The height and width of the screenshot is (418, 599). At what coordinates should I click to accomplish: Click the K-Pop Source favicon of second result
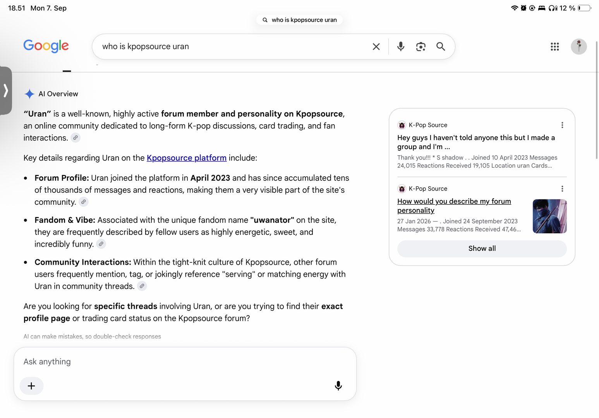(402, 188)
